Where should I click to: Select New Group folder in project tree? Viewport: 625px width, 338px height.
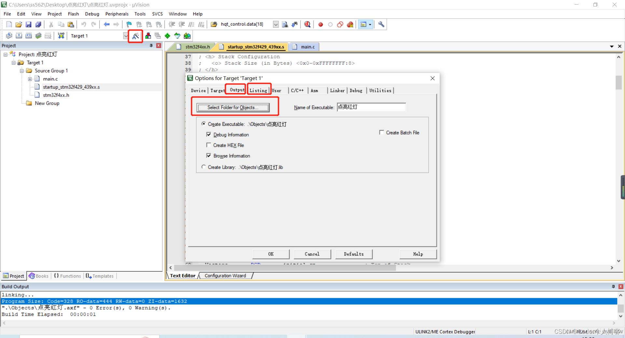point(47,103)
